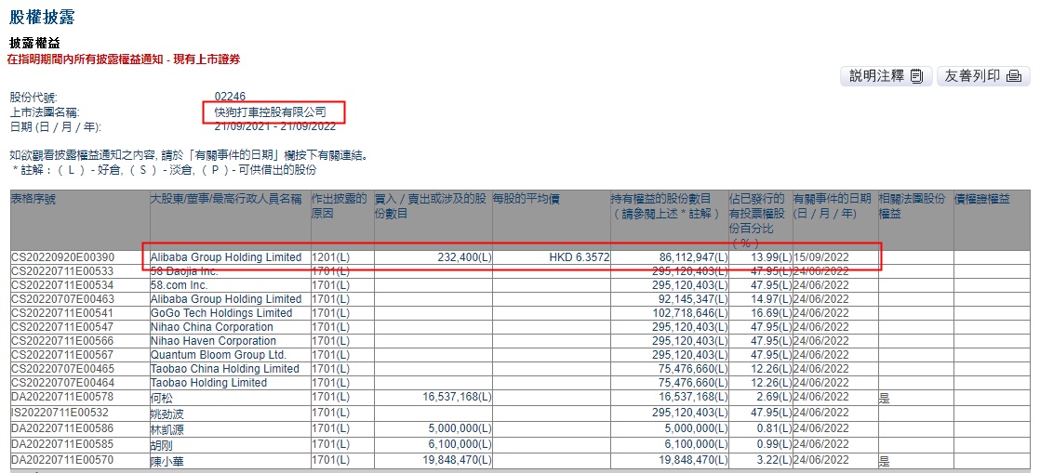
Task: Click director name 胡剛
Action: point(161,444)
